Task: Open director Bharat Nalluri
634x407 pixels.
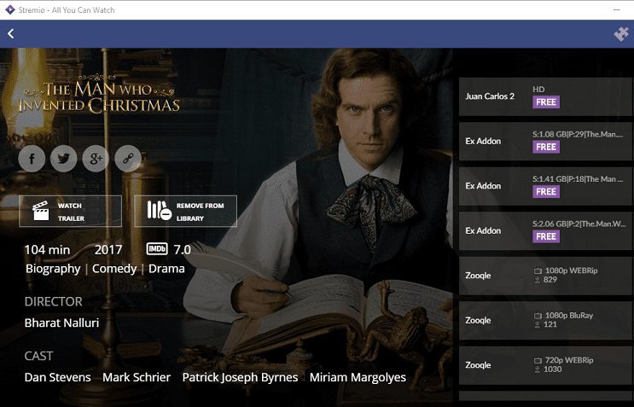Action: tap(61, 323)
